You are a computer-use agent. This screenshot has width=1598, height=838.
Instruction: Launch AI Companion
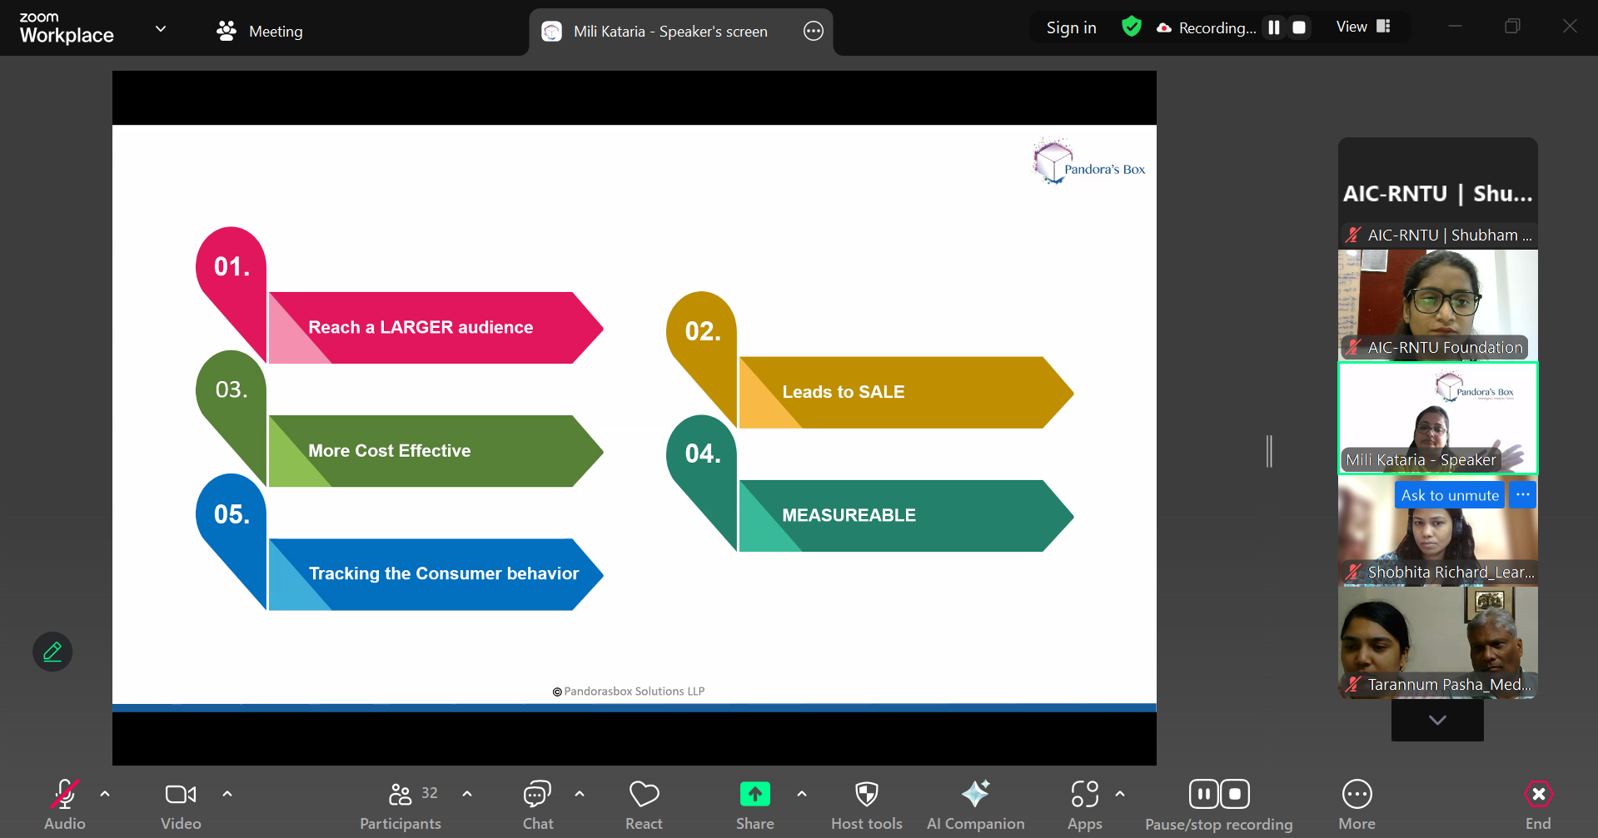975,804
